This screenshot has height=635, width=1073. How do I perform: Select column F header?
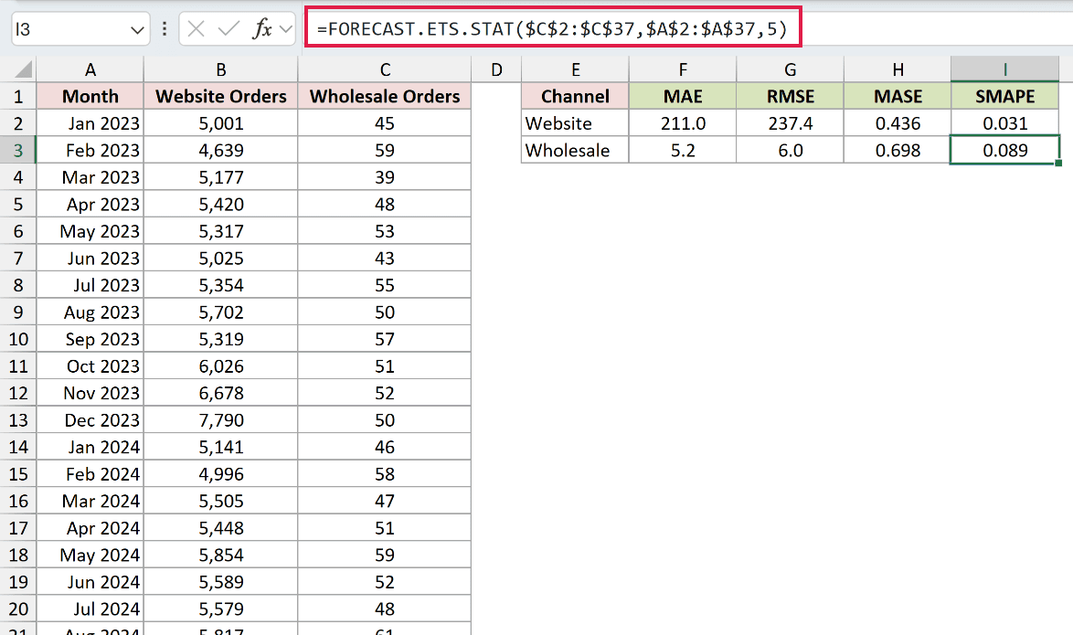point(683,69)
